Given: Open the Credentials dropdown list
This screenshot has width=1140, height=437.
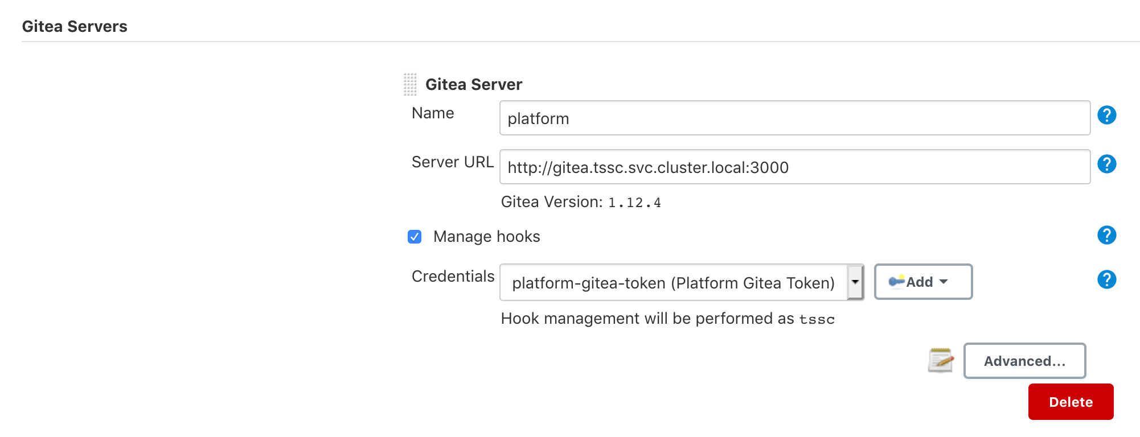Looking at the screenshot, I should pyautogui.click(x=682, y=282).
